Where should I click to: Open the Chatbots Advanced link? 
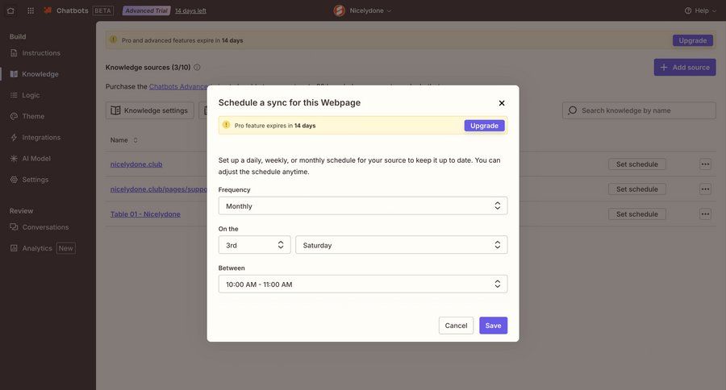click(x=177, y=86)
